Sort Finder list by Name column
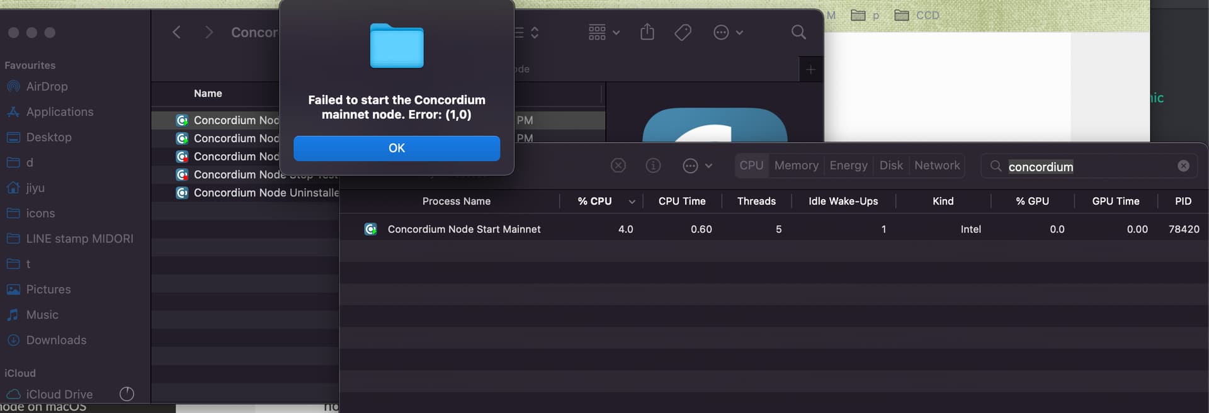The image size is (1209, 413). click(x=208, y=93)
